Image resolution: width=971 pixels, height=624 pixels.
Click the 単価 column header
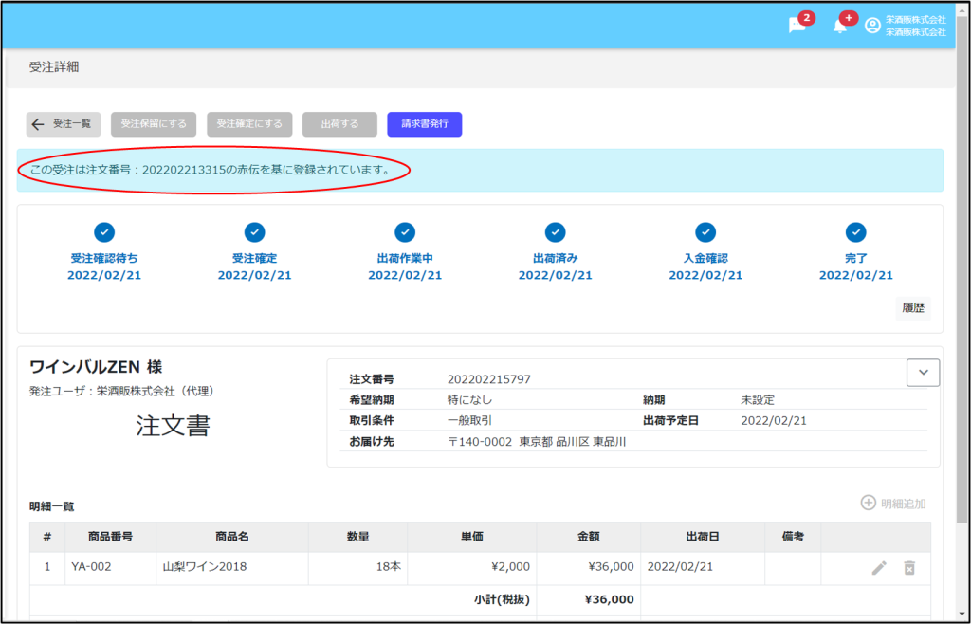tap(472, 537)
